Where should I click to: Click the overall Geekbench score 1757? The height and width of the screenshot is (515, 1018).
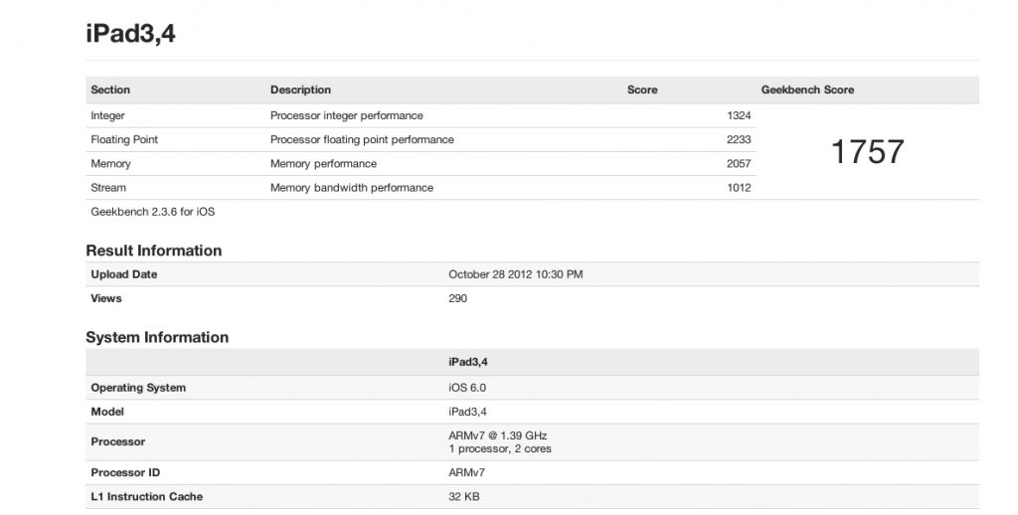point(867,151)
